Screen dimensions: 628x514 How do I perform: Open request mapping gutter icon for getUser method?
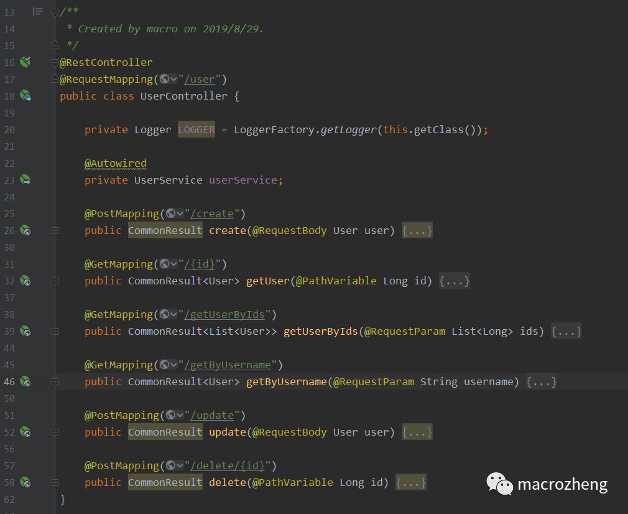click(25, 281)
